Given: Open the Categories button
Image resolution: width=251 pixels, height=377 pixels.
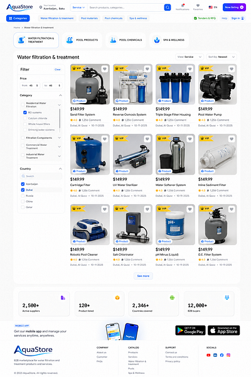Looking at the screenshot, I should click(x=18, y=18).
